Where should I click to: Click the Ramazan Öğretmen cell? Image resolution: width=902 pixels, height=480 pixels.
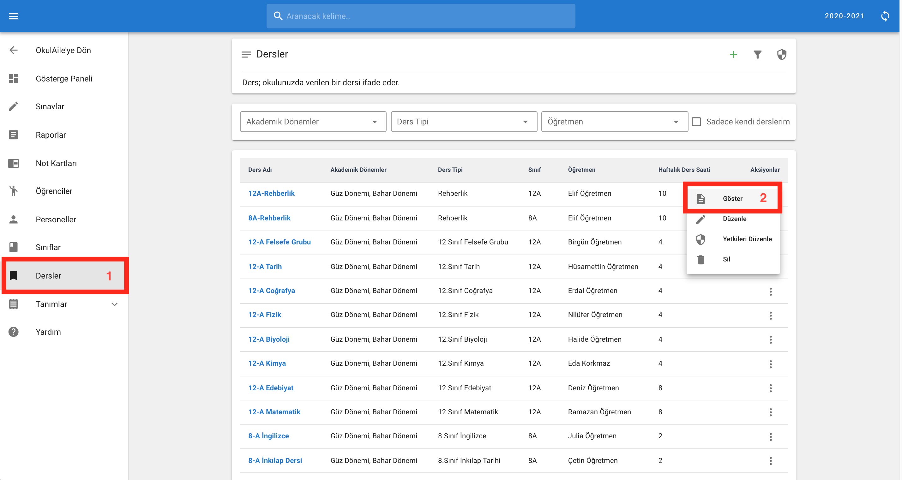tap(599, 412)
